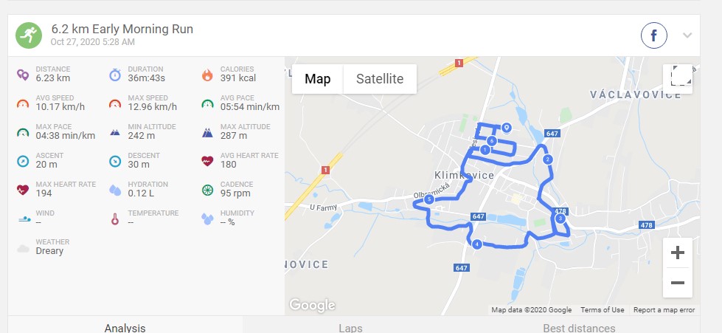Click the Google logo on map
The height and width of the screenshot is (333, 722).
(312, 305)
